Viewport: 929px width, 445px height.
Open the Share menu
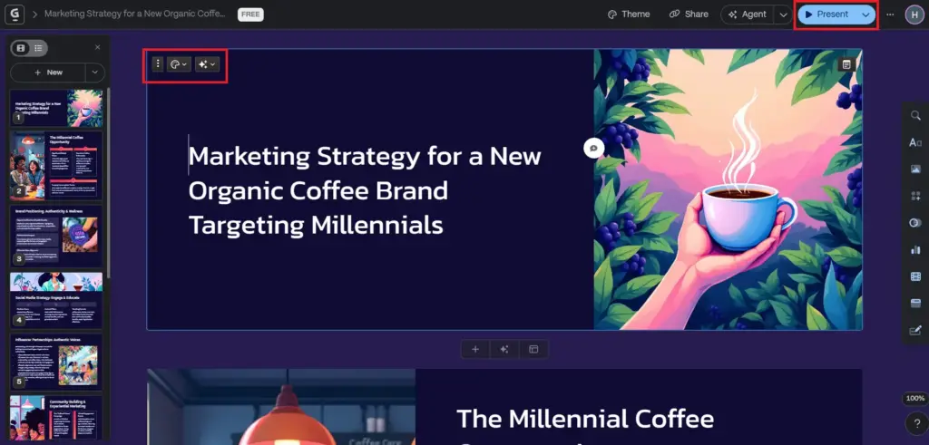tap(689, 15)
